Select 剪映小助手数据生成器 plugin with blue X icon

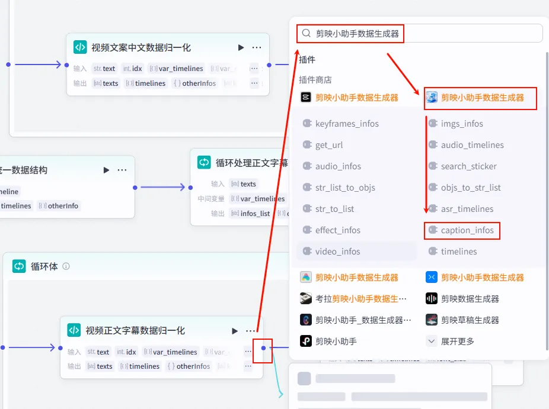coord(475,278)
